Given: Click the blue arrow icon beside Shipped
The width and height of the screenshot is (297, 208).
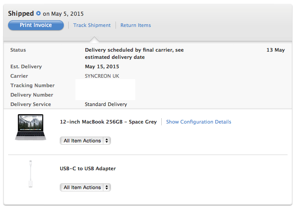Looking at the screenshot, I should [x=39, y=13].
